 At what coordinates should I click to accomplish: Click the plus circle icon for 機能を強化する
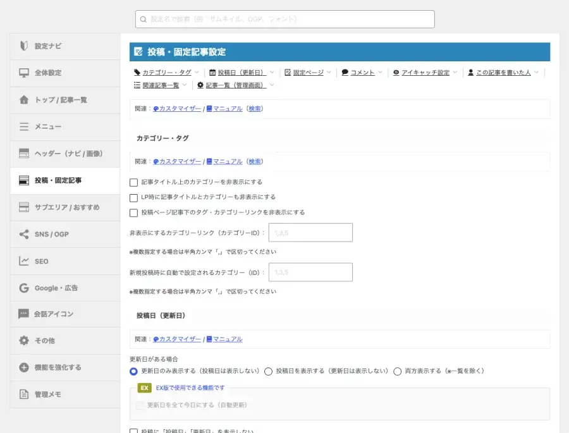click(24, 367)
